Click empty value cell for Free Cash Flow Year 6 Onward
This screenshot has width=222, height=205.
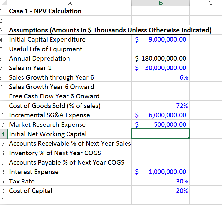point(160,96)
